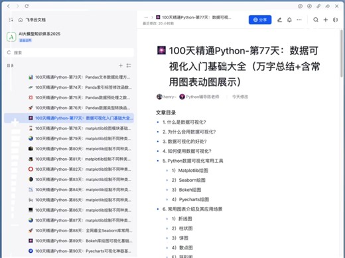345x258 pixels.
Task: Click the document title emoji icon
Action: [x=161, y=50]
